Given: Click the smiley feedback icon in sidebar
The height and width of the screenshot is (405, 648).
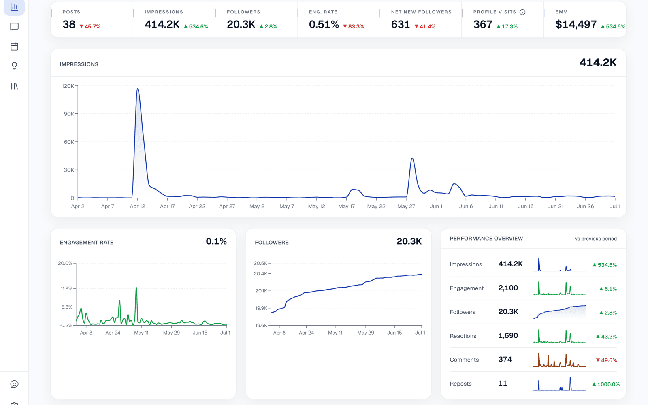Looking at the screenshot, I should pyautogui.click(x=14, y=384).
